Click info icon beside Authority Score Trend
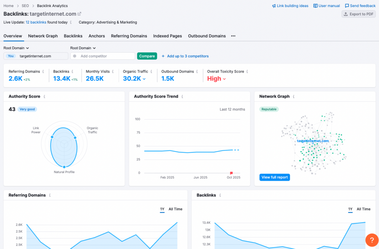The image size is (379, 249). (182, 96)
